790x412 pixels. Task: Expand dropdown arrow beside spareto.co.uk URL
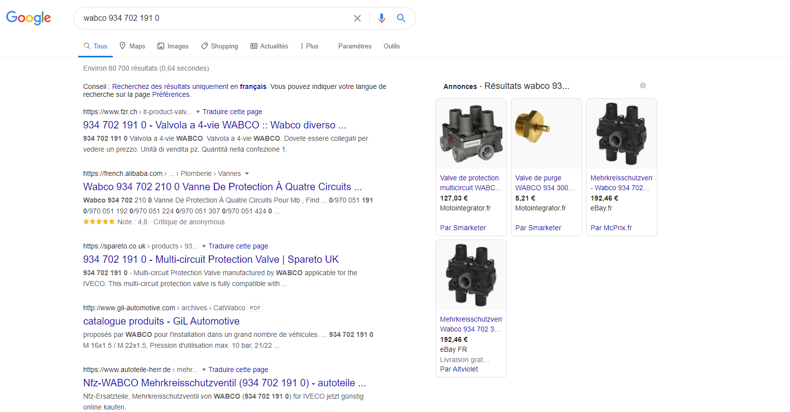[x=204, y=247]
